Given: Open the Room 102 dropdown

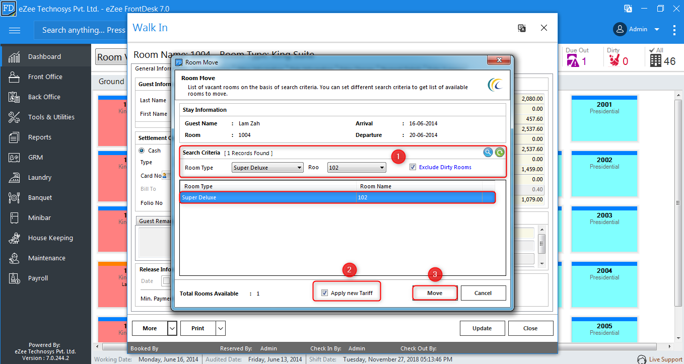Looking at the screenshot, I should click(x=357, y=168).
